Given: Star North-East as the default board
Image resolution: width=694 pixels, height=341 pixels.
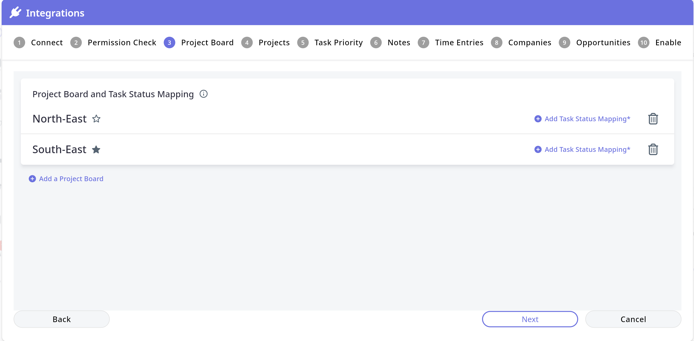Looking at the screenshot, I should click(x=96, y=119).
